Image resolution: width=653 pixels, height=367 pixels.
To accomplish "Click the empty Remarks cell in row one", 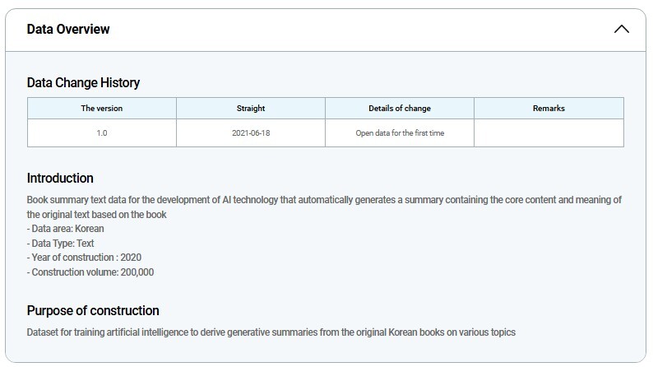I will coord(549,132).
